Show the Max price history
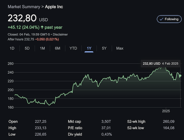The image size is (184, 140). 120,48
